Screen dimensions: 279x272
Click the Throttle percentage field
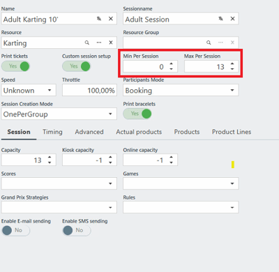coord(89,90)
